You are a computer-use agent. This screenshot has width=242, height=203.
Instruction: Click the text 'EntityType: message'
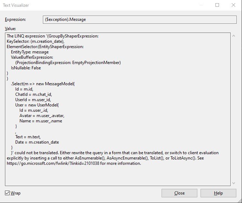[30, 52]
